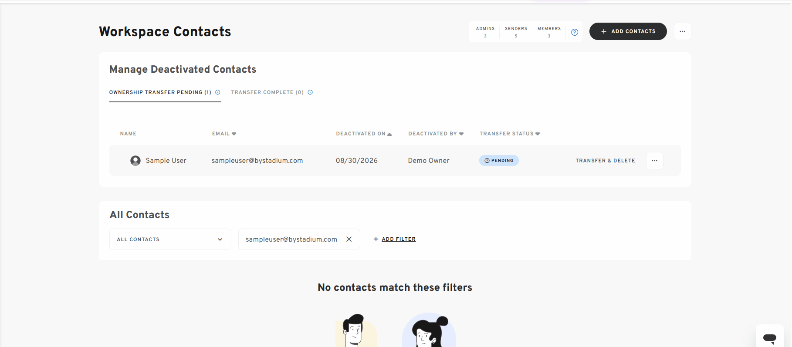Viewport: 792px width, 347px height.
Task: Click the Transfer & Delete link
Action: click(x=605, y=161)
